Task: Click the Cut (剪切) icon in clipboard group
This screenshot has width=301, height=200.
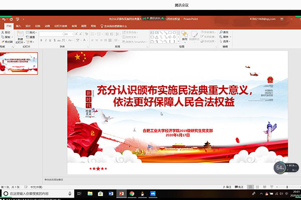Action: (x=6, y=32)
